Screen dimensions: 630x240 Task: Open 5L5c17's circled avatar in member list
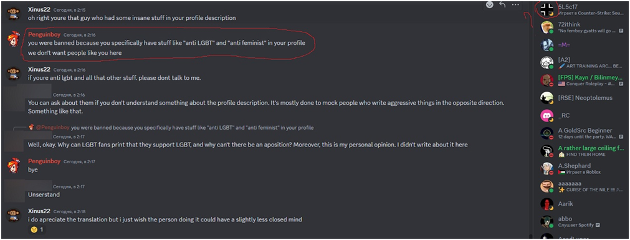tap(547, 9)
